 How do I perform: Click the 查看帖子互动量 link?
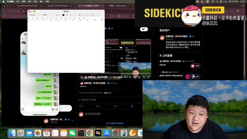(87, 100)
